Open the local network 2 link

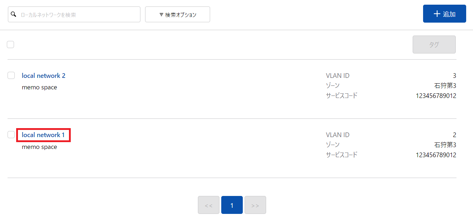click(x=43, y=76)
